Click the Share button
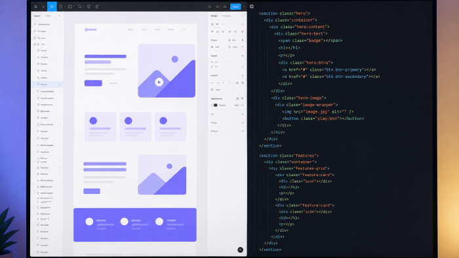Viewport: 459px width, 258px height. pyautogui.click(x=235, y=7)
